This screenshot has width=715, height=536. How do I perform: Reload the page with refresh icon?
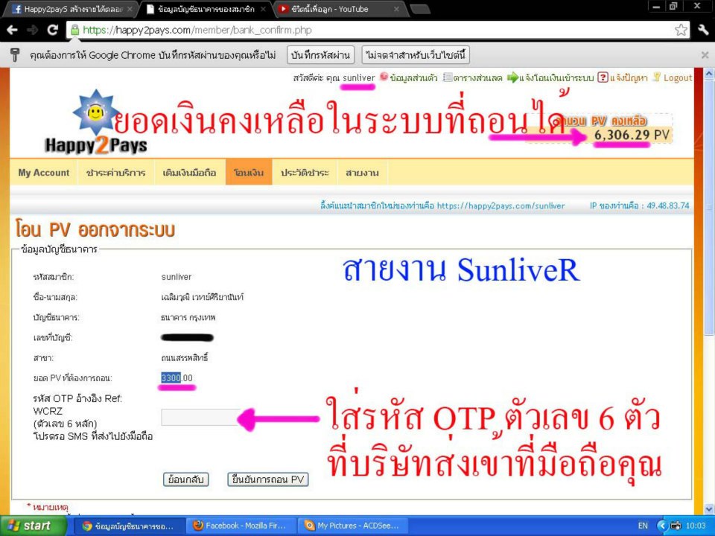pyautogui.click(x=52, y=30)
